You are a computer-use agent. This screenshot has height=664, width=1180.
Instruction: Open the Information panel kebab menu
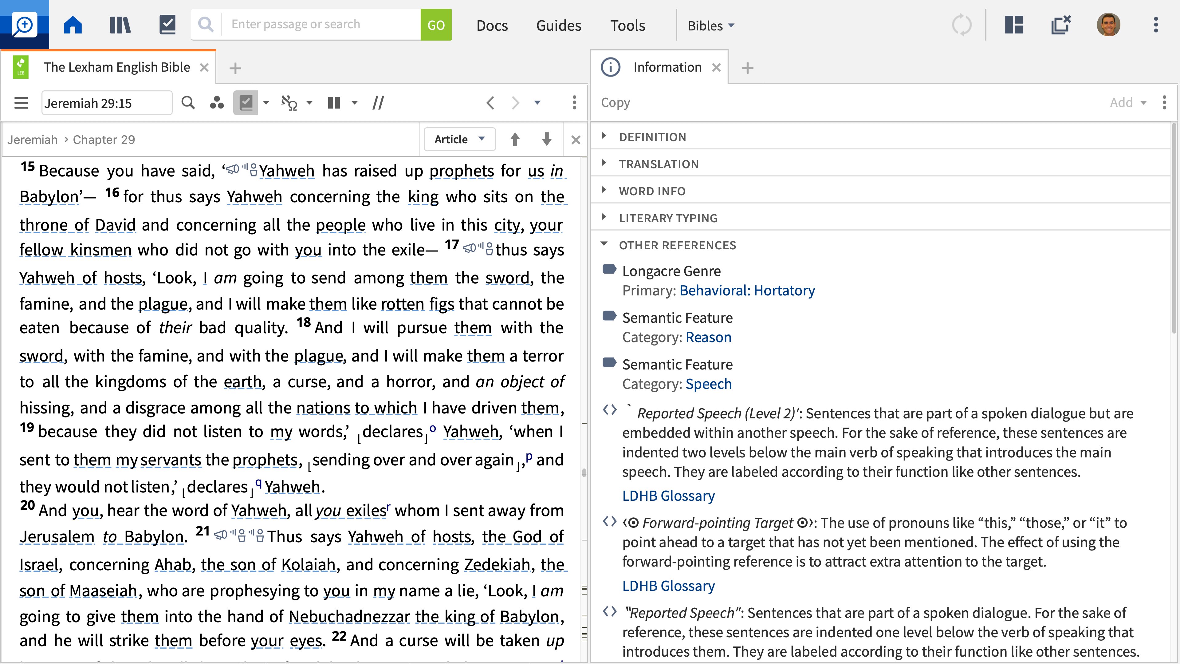[1164, 103]
